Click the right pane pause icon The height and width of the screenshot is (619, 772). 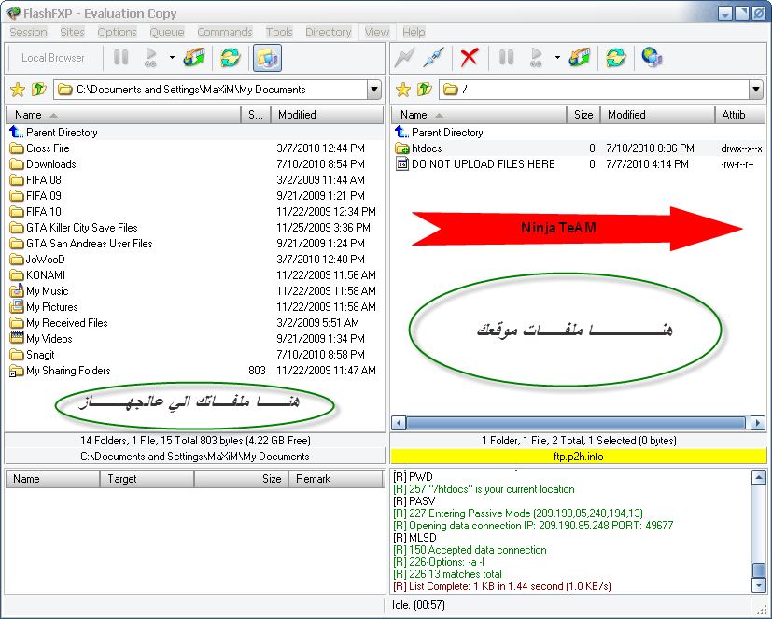click(x=506, y=58)
